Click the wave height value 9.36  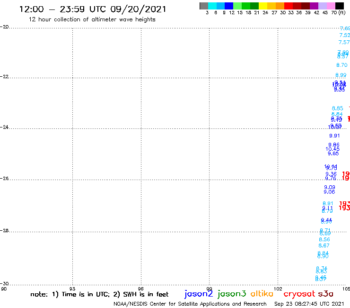click(331, 174)
